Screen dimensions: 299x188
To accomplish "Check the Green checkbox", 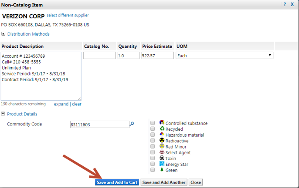I will coord(153,170).
